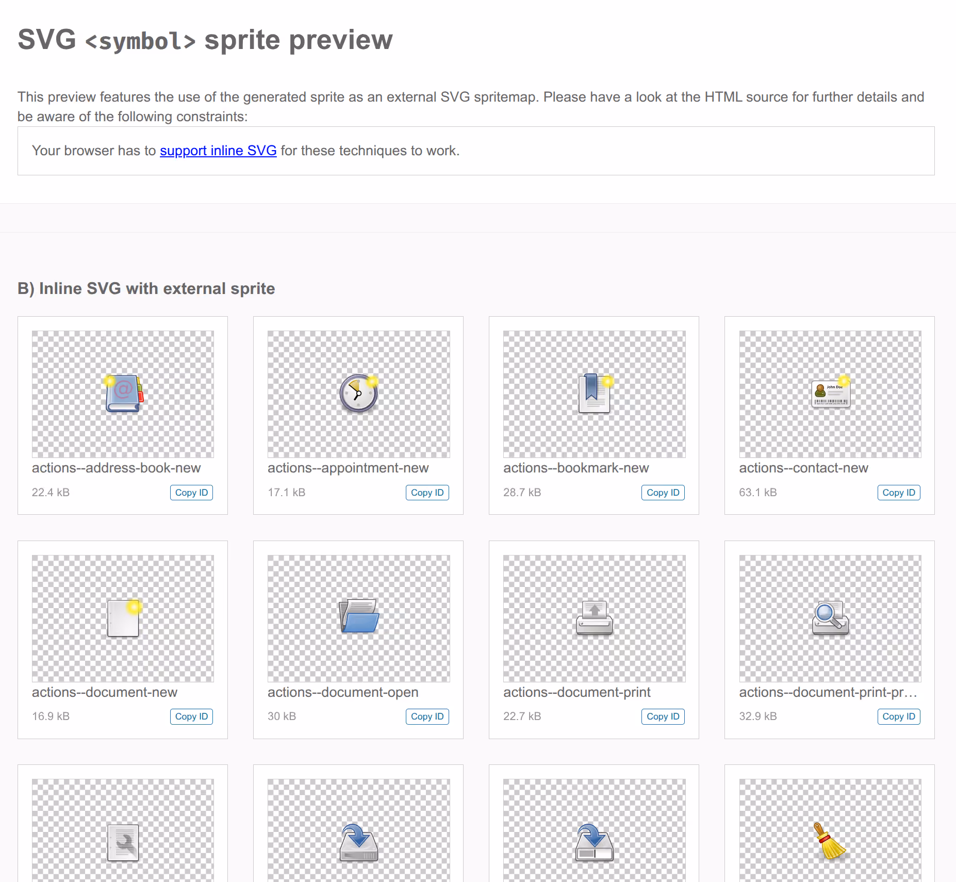Viewport: 956px width, 882px height.
Task: Click the 30 kB file size
Action: 282,716
